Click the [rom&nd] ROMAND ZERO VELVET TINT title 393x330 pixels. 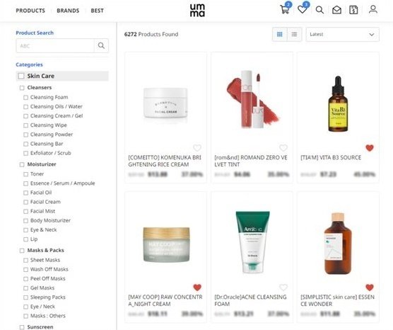pos(251,161)
